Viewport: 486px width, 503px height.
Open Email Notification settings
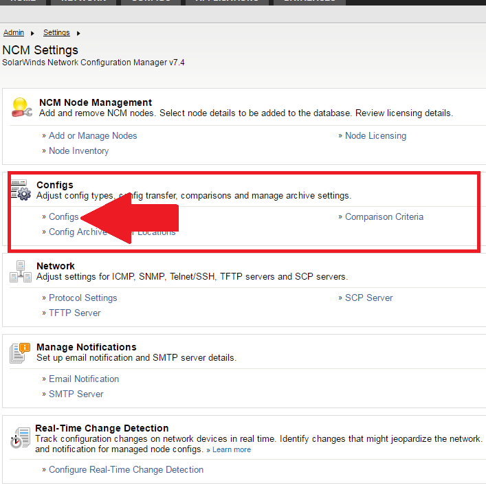tap(84, 379)
